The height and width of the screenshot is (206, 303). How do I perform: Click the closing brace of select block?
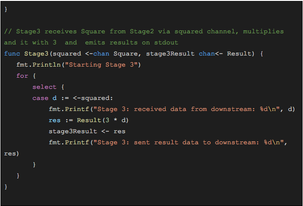[34, 165]
